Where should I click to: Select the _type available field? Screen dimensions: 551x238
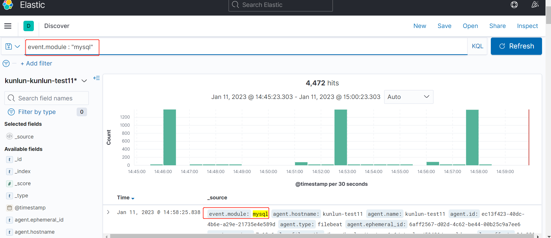(x=21, y=196)
